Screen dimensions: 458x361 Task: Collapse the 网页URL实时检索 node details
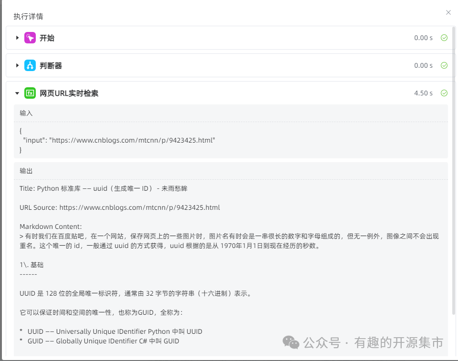[x=17, y=93]
